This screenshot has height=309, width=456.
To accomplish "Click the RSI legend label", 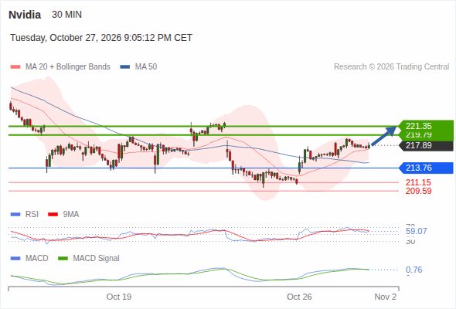I will click(x=32, y=215).
